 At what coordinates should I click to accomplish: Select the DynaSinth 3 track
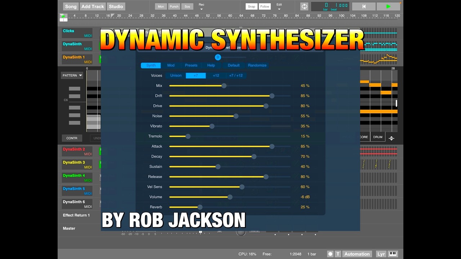[x=77, y=164]
